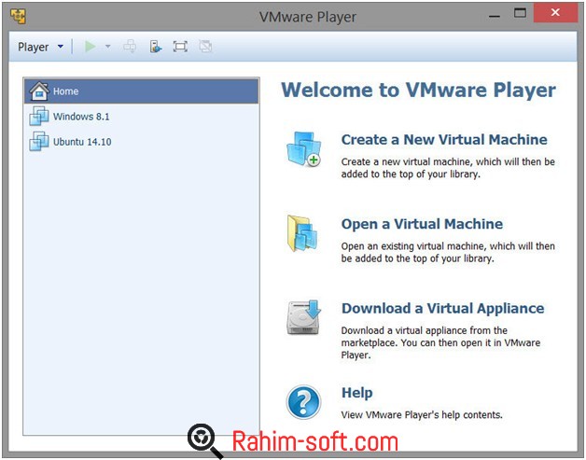
Task: Maximize the VMware Player window
Action: coord(520,13)
